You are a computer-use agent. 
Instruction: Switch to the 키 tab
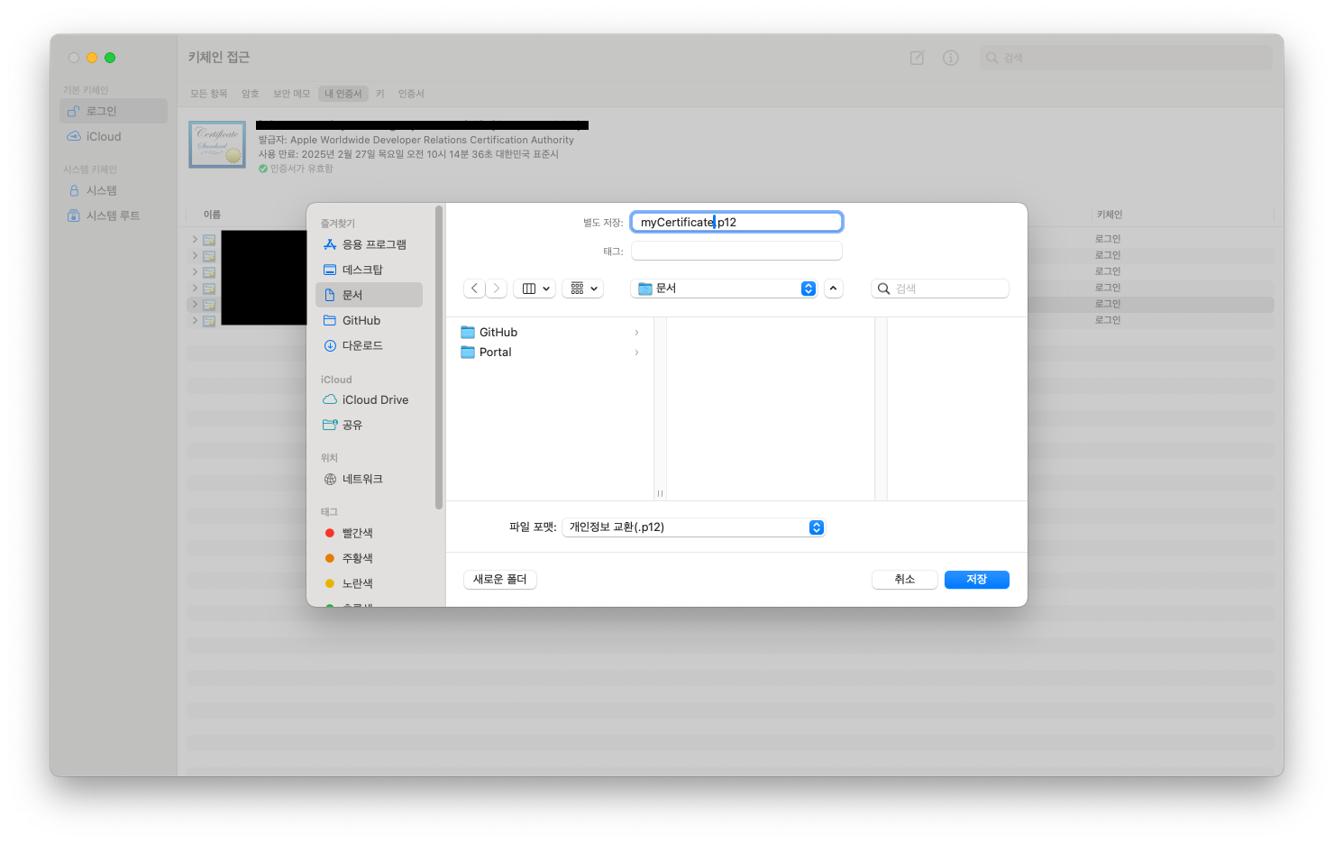[380, 94]
